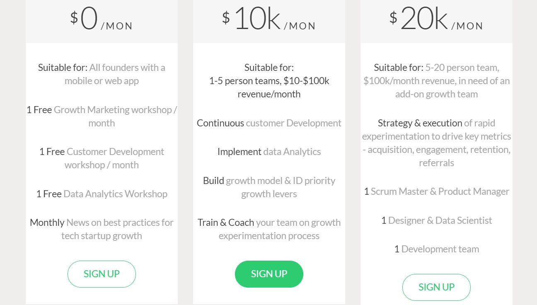Viewport: 537px width, 305px height.
Task: Click the green SIGN UP for $10k plan
Action: pos(269,274)
